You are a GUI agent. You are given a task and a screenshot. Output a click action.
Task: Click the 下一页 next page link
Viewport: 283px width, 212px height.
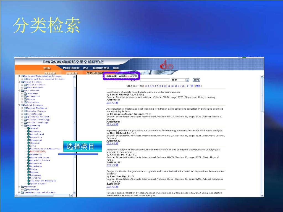pos(190,86)
